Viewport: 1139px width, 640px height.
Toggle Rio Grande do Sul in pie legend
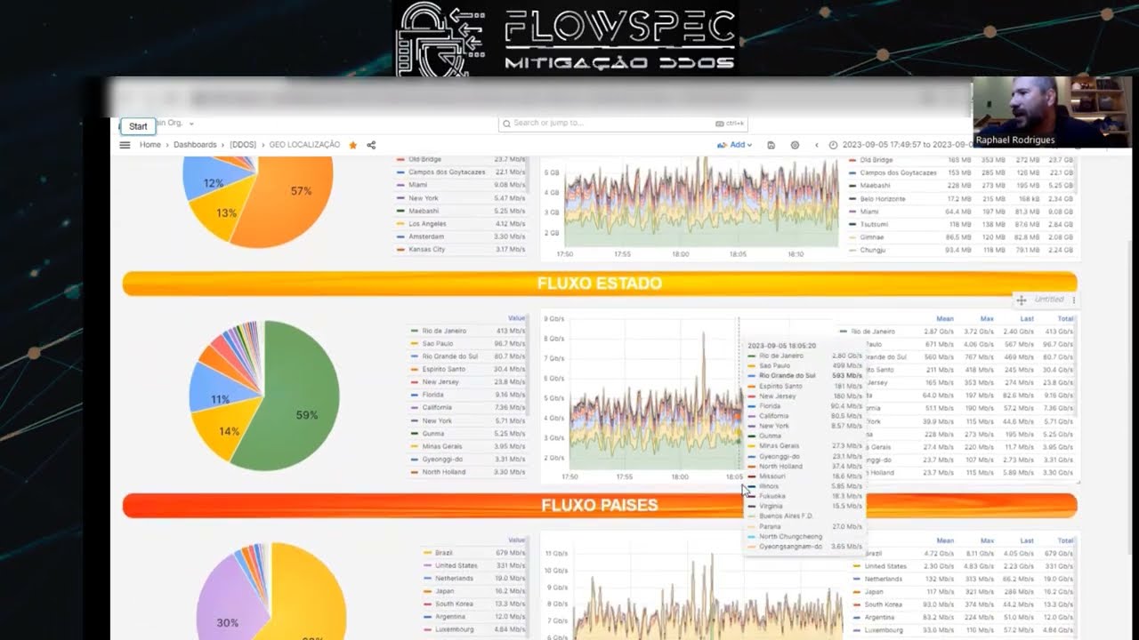[450, 356]
